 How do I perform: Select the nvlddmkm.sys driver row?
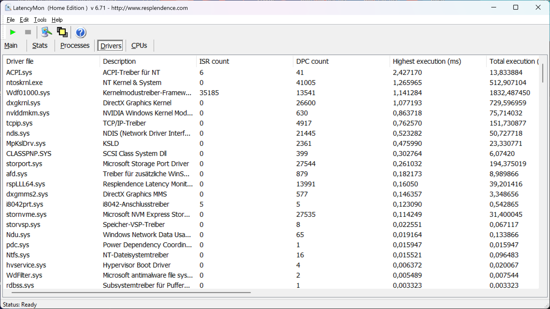tap(28, 113)
